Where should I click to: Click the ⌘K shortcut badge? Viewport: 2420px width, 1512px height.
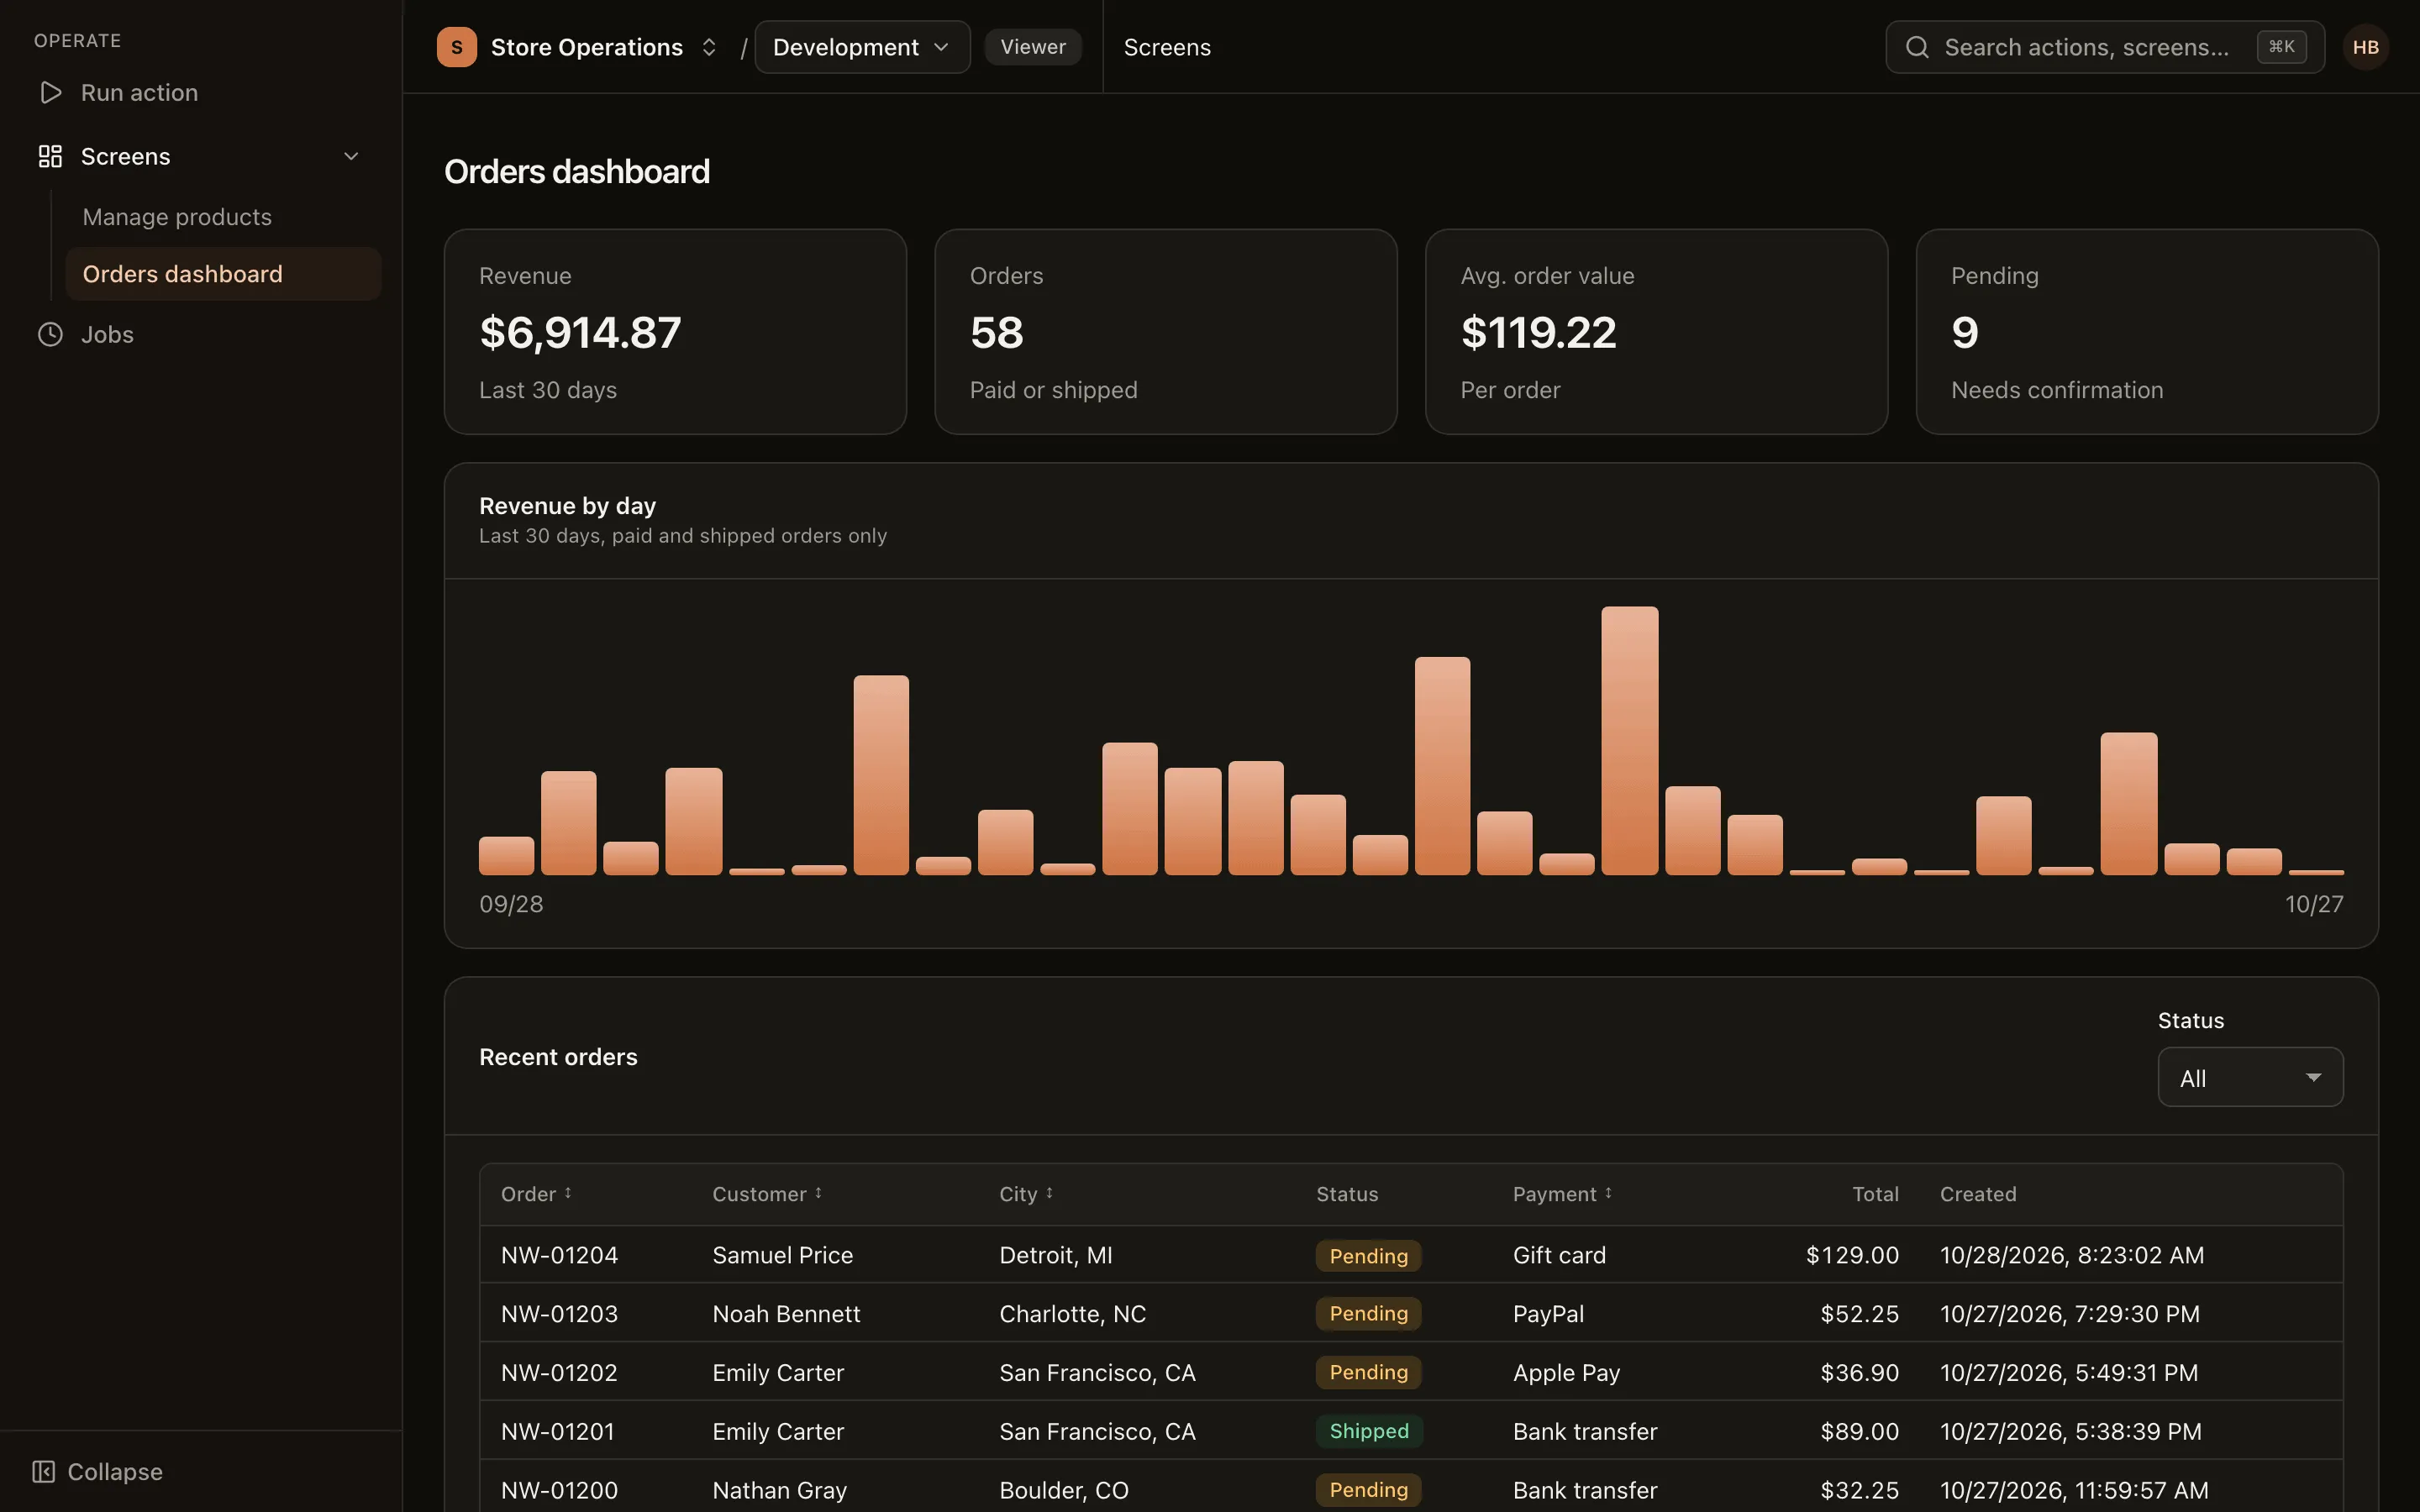point(2281,47)
